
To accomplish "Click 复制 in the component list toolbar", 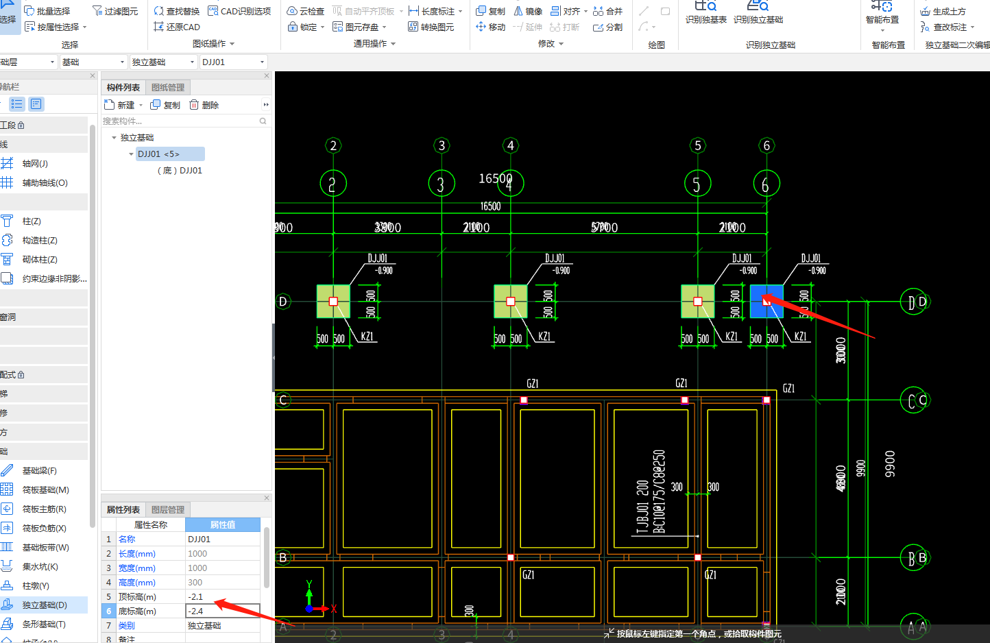I will point(165,105).
